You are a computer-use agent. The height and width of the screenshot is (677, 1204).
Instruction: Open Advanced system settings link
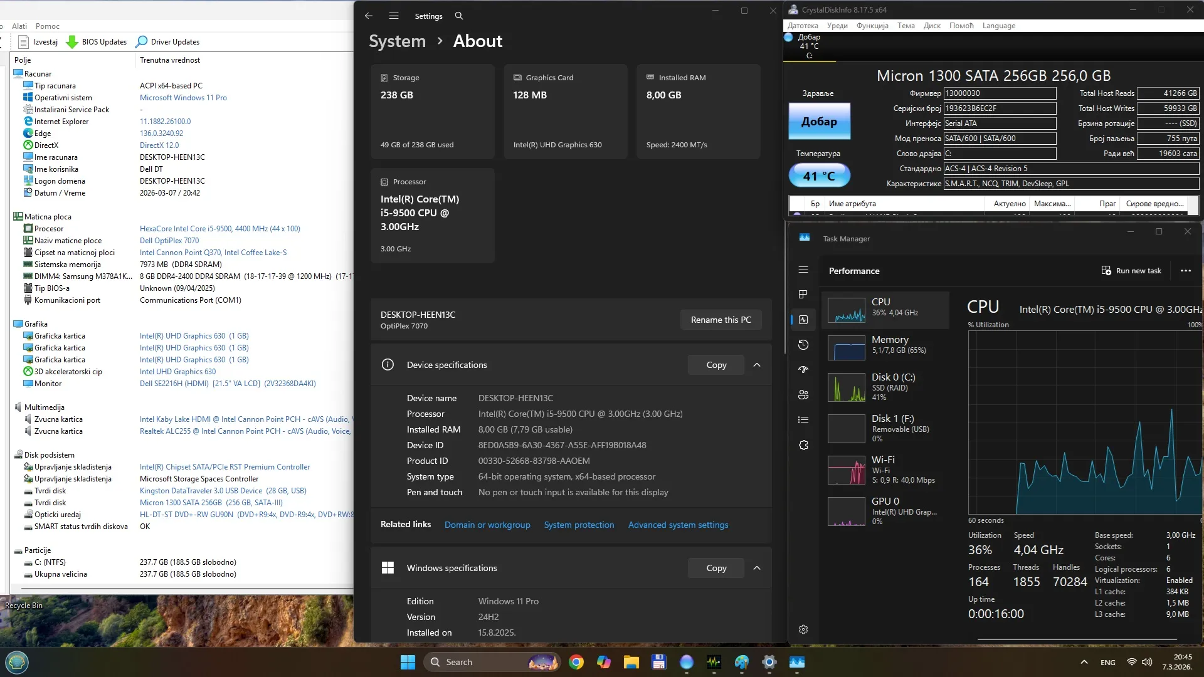point(678,525)
